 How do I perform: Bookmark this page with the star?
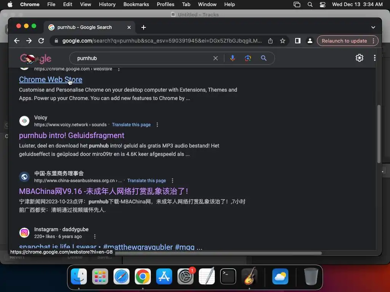(x=282, y=41)
